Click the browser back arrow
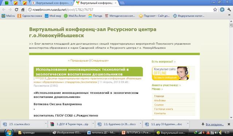Viewport: 233px width, 136px height. (x=4, y=10)
